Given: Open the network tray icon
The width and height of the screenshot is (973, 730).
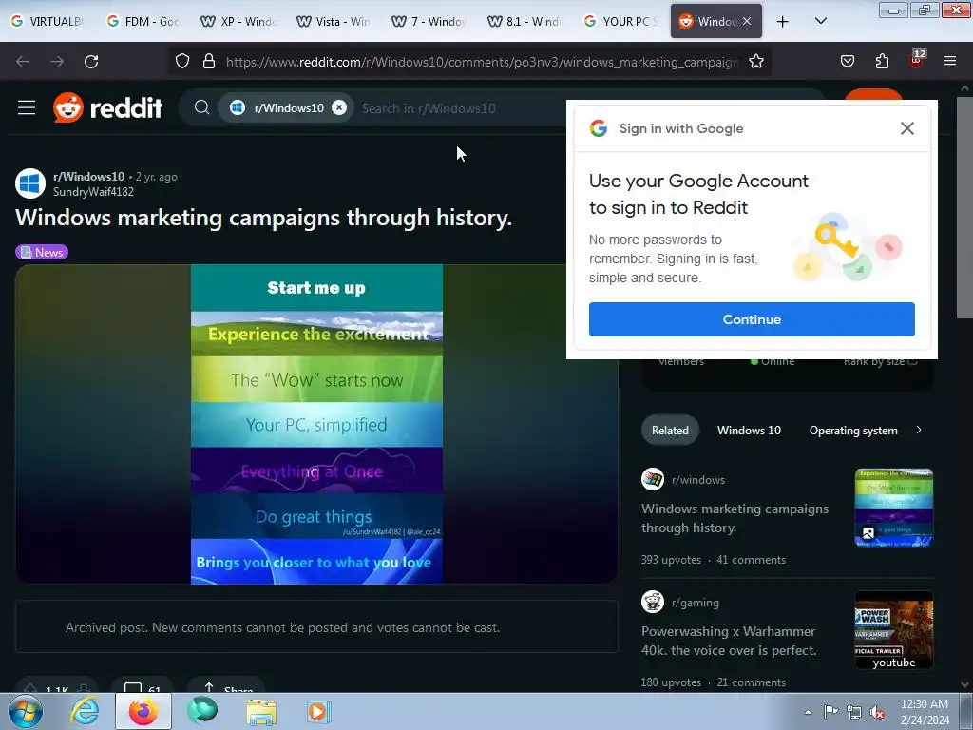Looking at the screenshot, I should click(854, 712).
